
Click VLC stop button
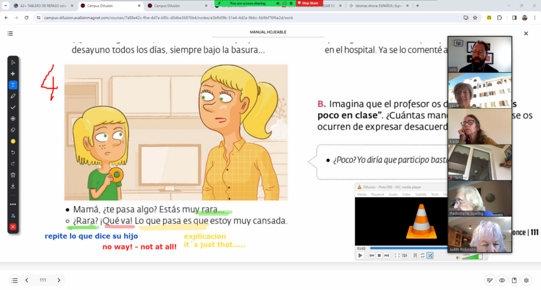(379, 256)
